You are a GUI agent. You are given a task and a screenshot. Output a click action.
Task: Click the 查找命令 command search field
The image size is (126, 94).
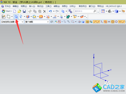tap(85, 11)
